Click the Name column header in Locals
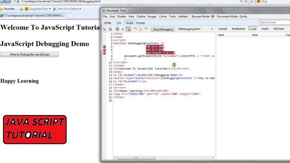 point(221,35)
